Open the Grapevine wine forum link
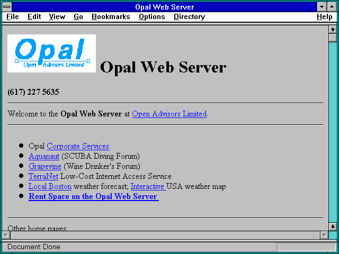This screenshot has height=254, width=339. [44, 166]
